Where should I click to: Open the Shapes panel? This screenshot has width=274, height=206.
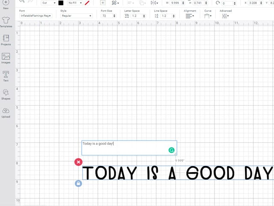pos(6,94)
